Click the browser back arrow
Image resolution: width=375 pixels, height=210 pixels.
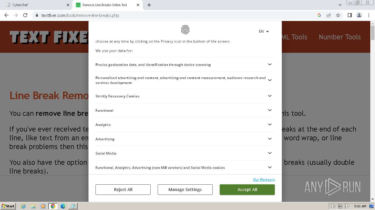click(6, 15)
